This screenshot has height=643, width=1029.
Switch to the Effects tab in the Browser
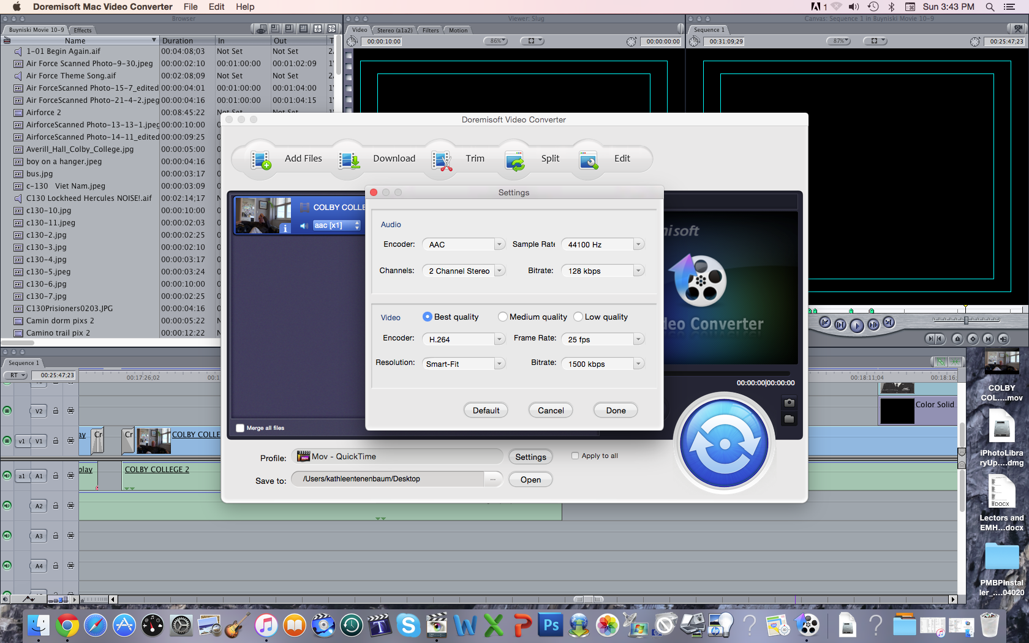pos(83,30)
